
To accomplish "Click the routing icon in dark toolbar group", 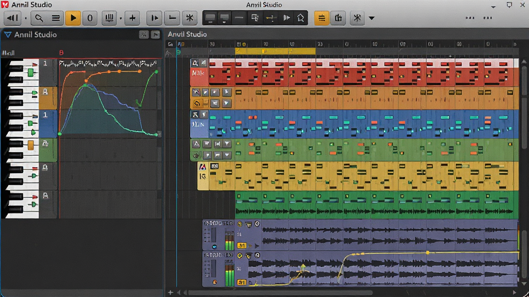I will (x=255, y=18).
